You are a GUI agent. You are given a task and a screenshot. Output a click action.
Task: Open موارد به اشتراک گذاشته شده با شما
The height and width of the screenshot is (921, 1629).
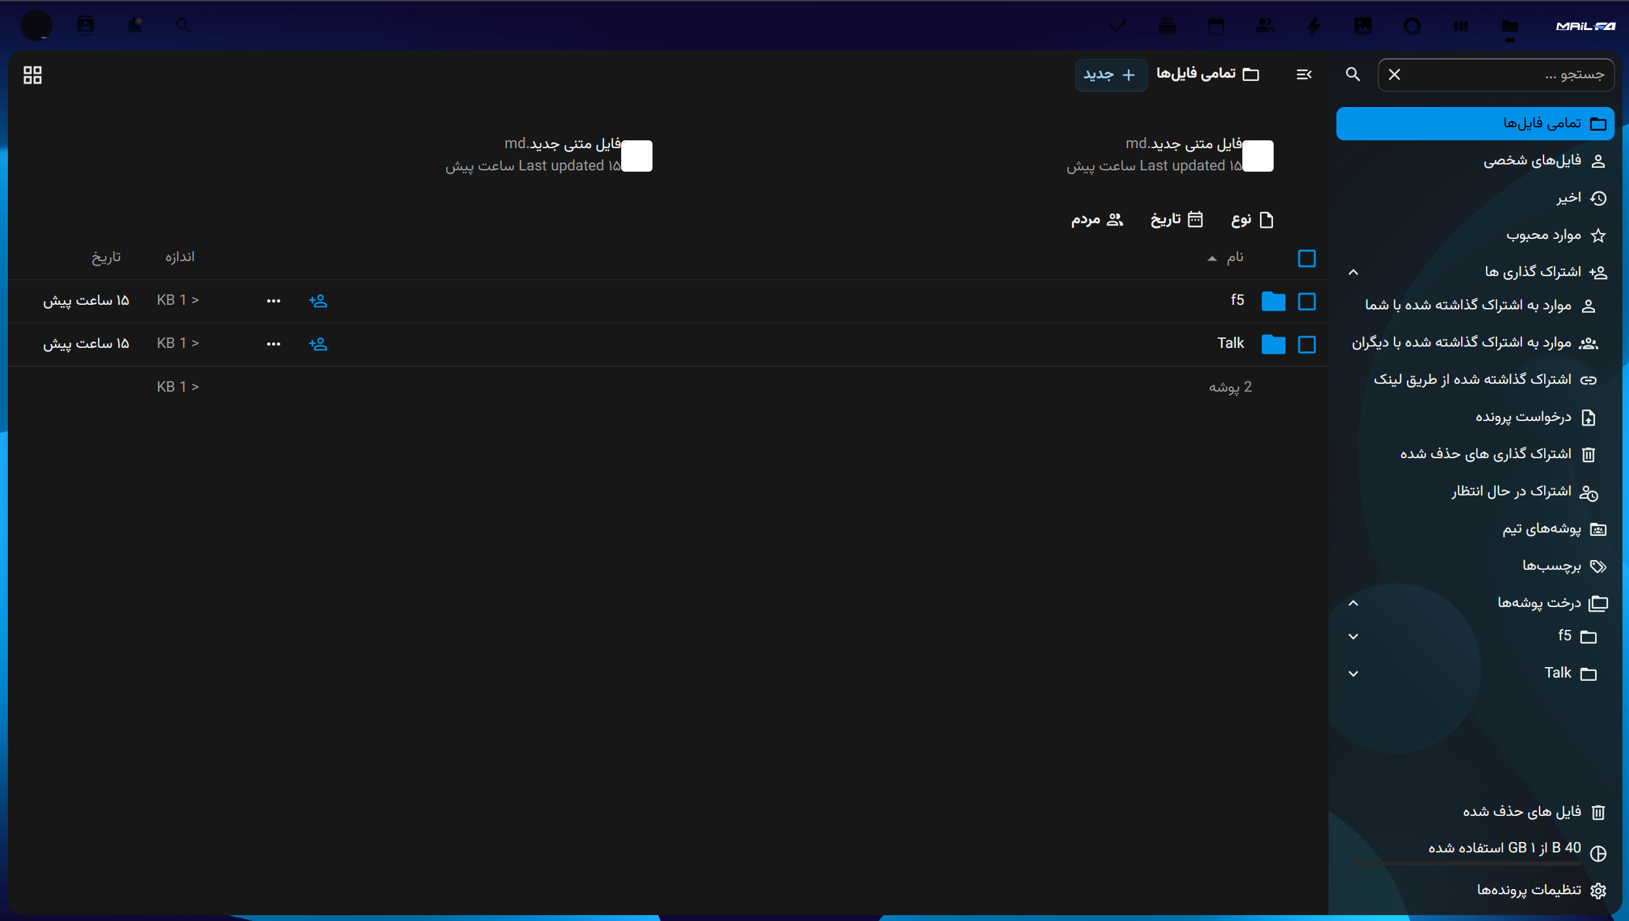click(1475, 305)
